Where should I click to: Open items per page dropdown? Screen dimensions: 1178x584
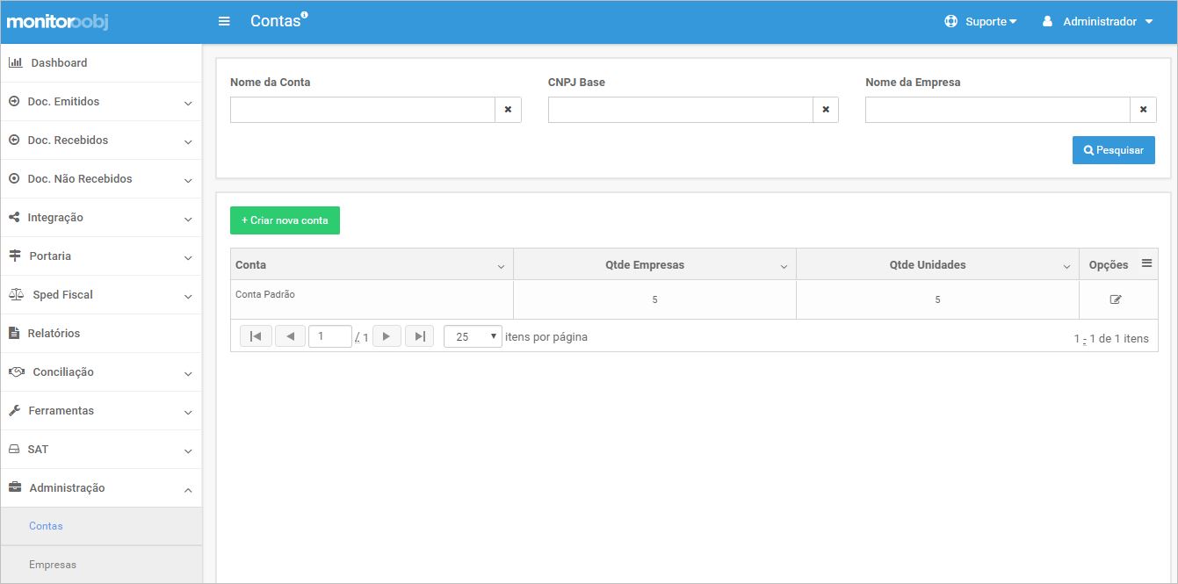[x=473, y=336]
